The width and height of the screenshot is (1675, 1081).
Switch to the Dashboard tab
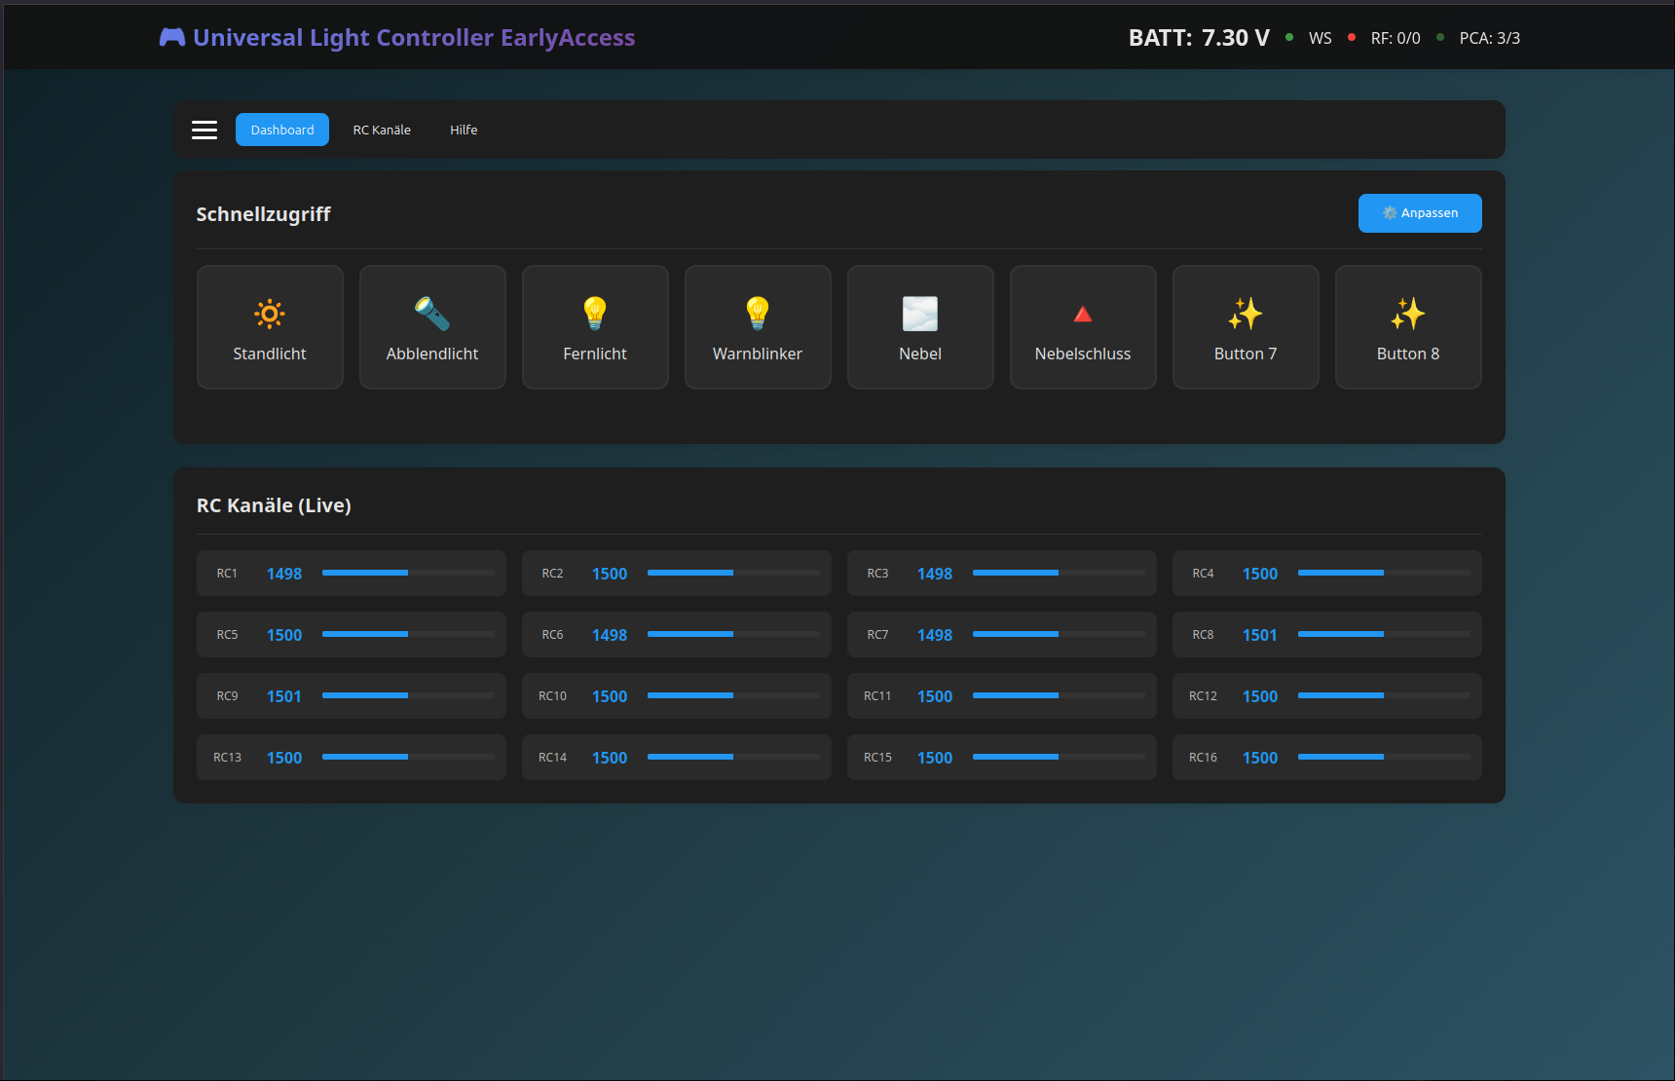(282, 130)
